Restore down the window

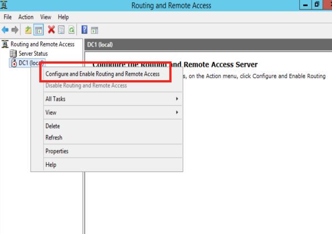(x=317, y=4)
